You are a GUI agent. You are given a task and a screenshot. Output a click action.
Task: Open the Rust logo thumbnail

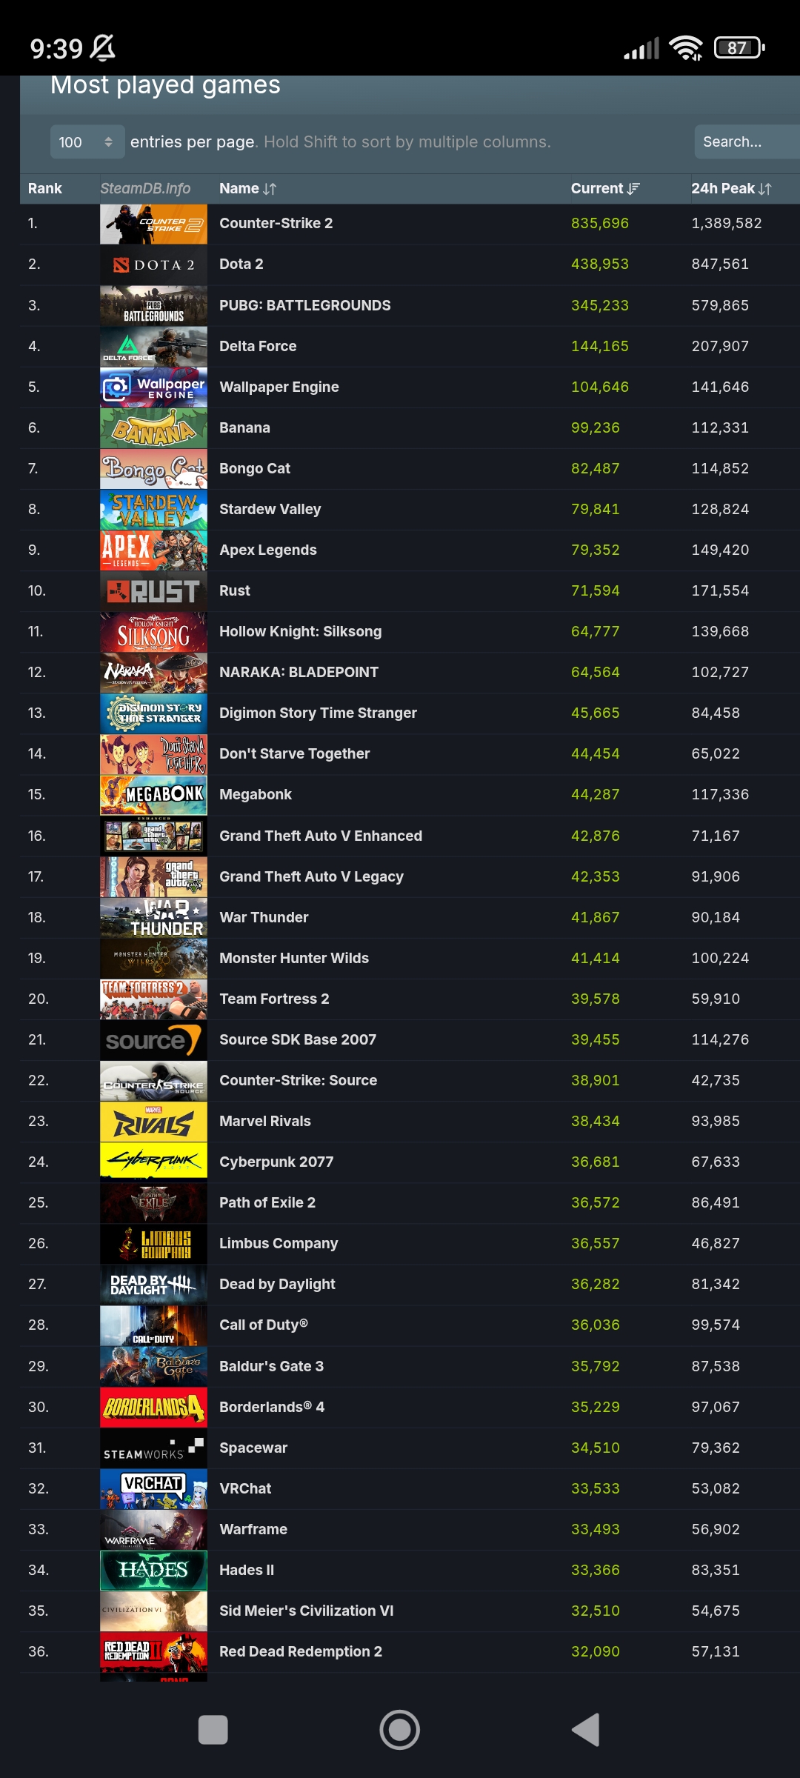[x=153, y=590]
